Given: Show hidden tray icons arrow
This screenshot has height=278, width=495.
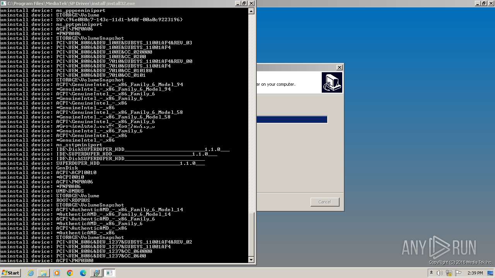Looking at the screenshot, I should tap(431, 273).
